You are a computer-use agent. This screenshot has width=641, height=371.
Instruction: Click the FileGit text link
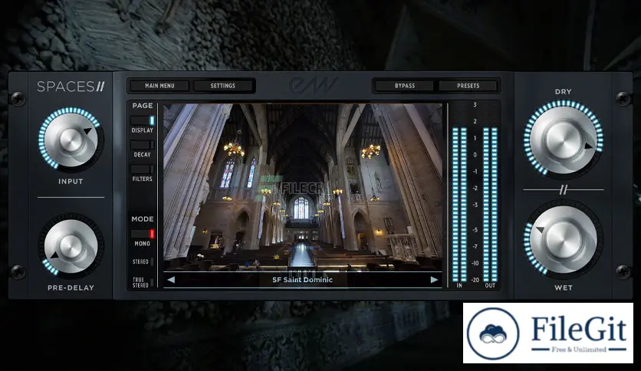point(578,329)
